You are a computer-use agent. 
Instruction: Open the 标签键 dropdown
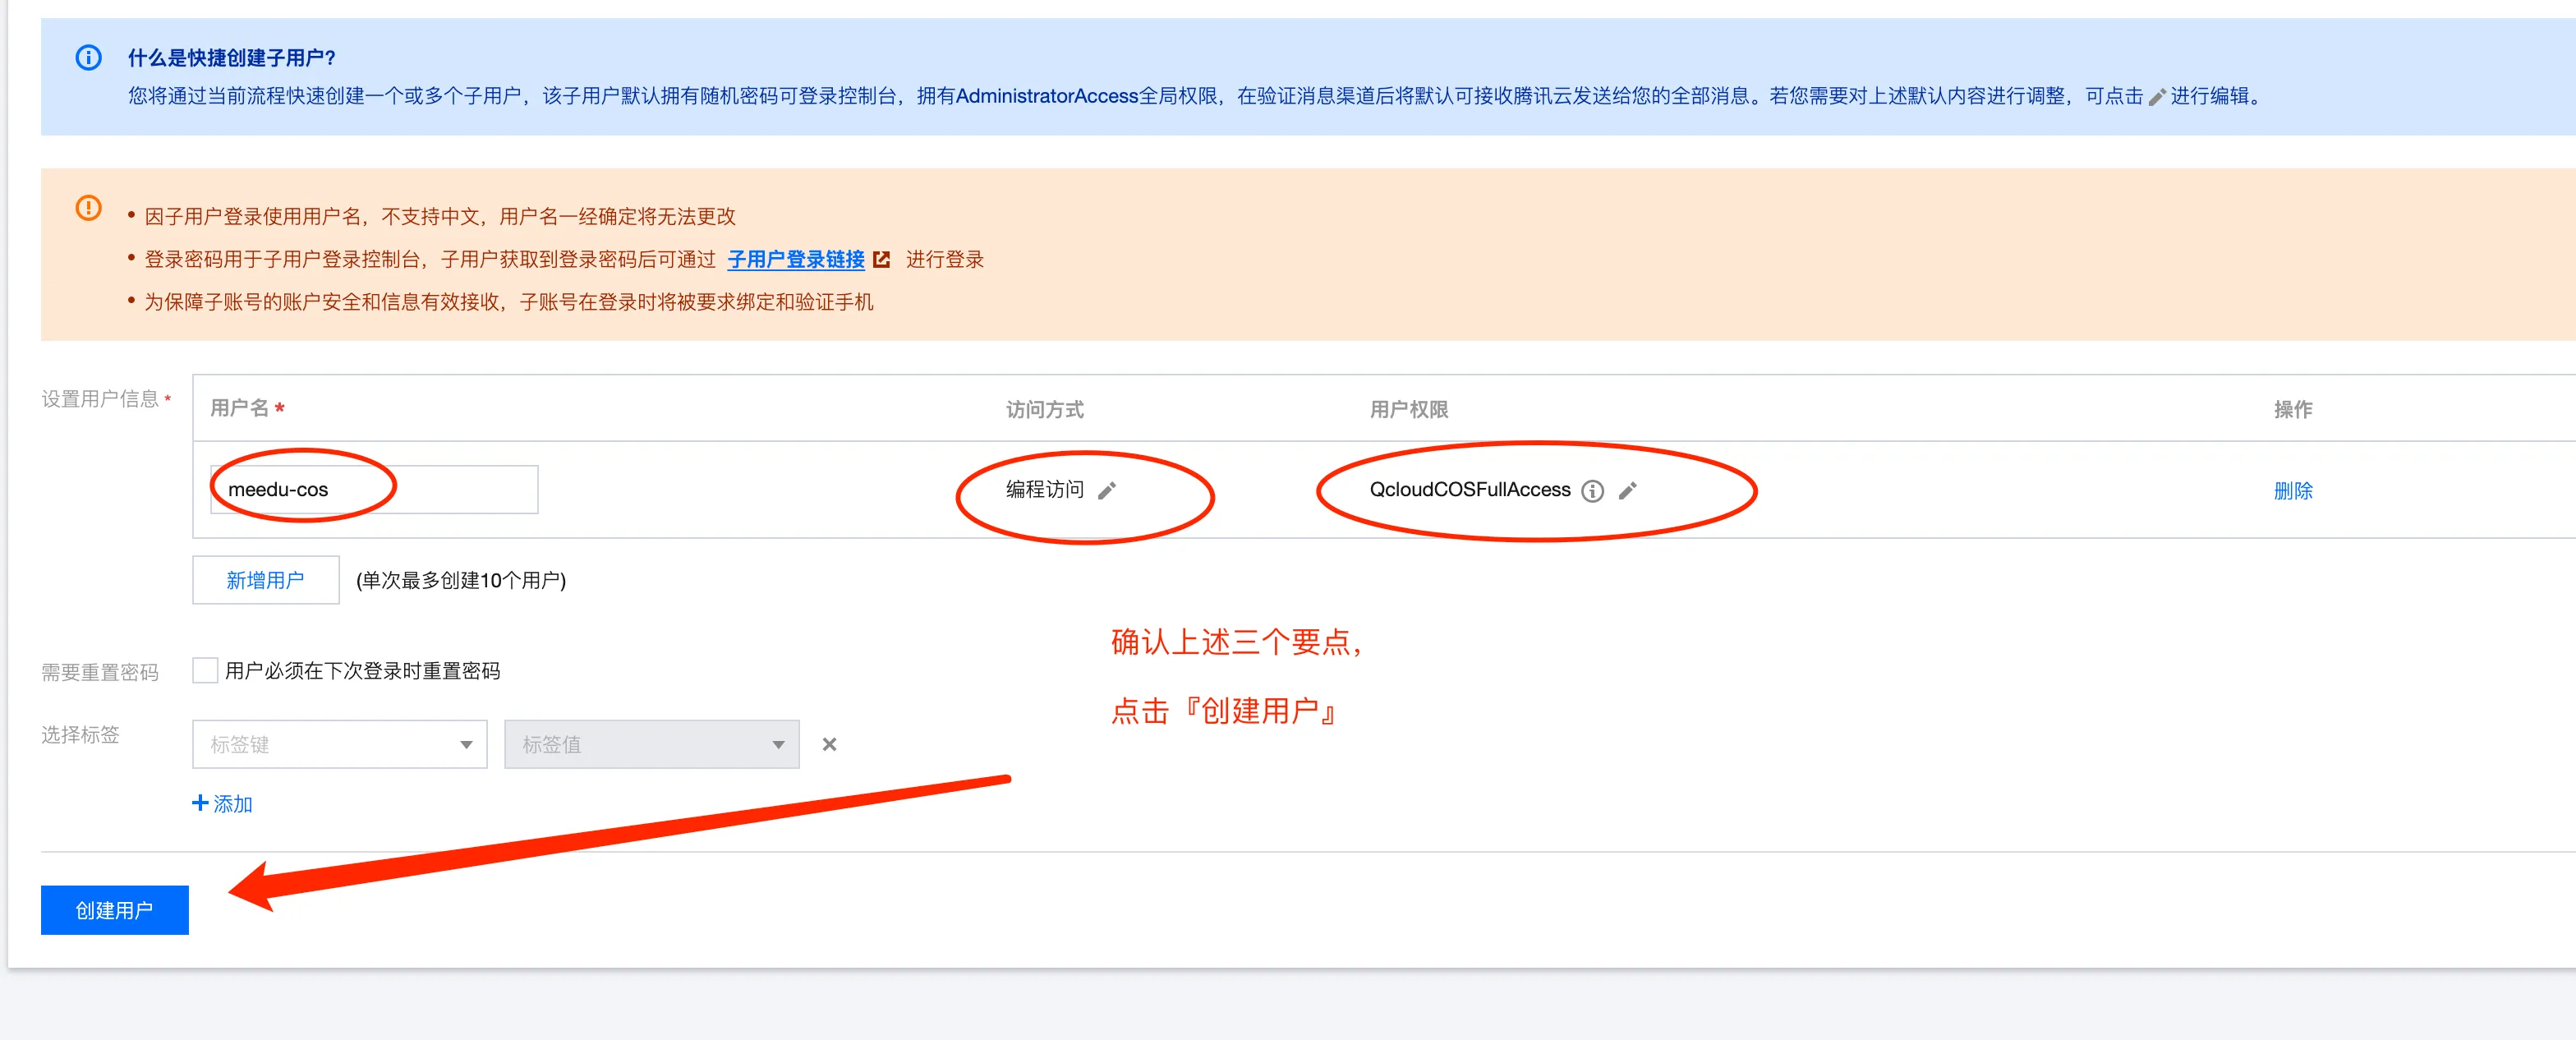(340, 744)
